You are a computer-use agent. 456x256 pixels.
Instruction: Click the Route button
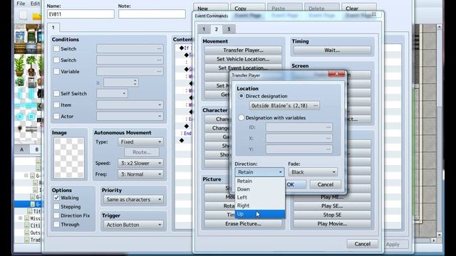click(142, 152)
